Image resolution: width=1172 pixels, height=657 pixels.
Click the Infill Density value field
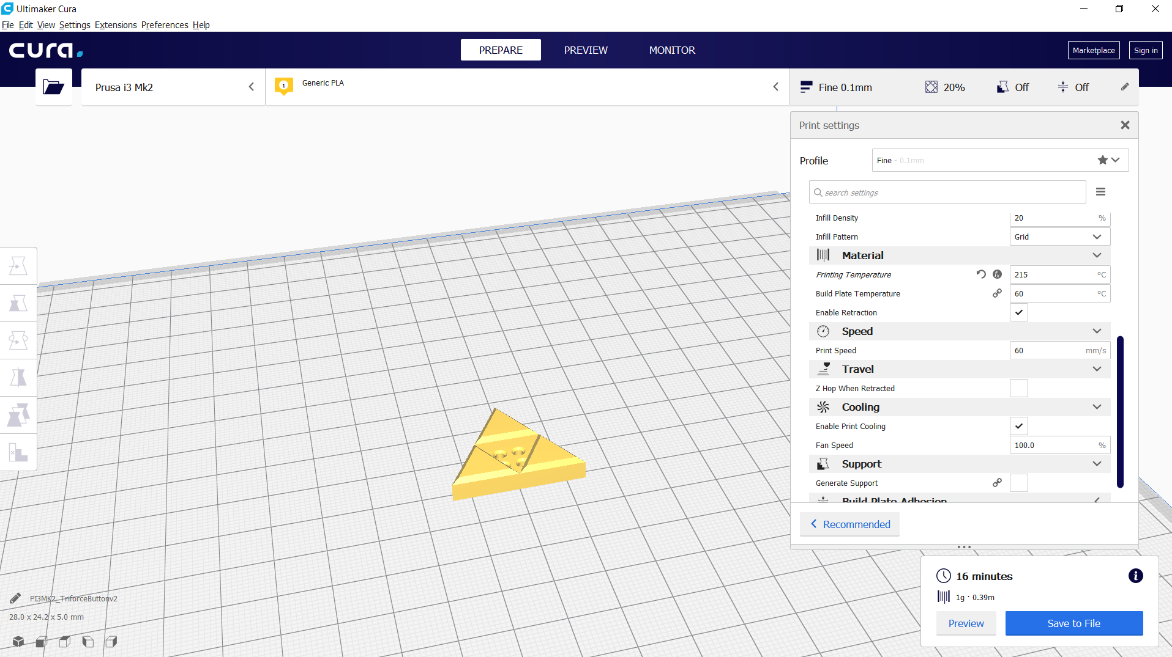pos(1059,218)
